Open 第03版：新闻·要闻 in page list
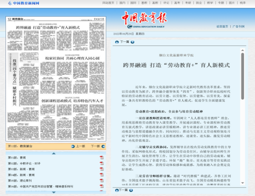The width and height of the screenshot is (255, 196). 21,169
